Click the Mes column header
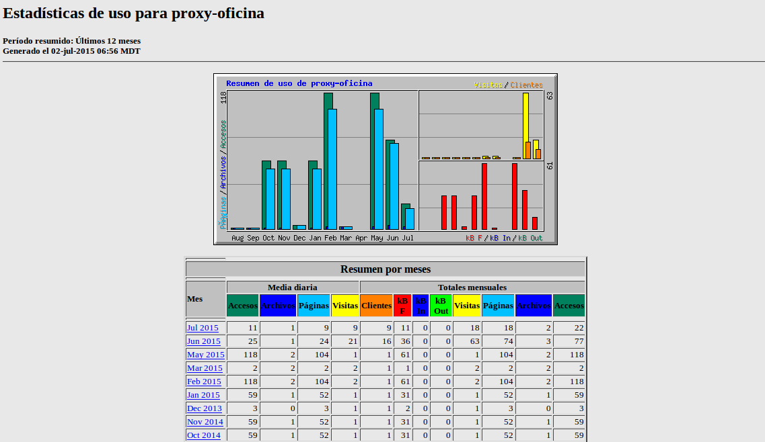Screen dimensions: 765x442 [205, 299]
